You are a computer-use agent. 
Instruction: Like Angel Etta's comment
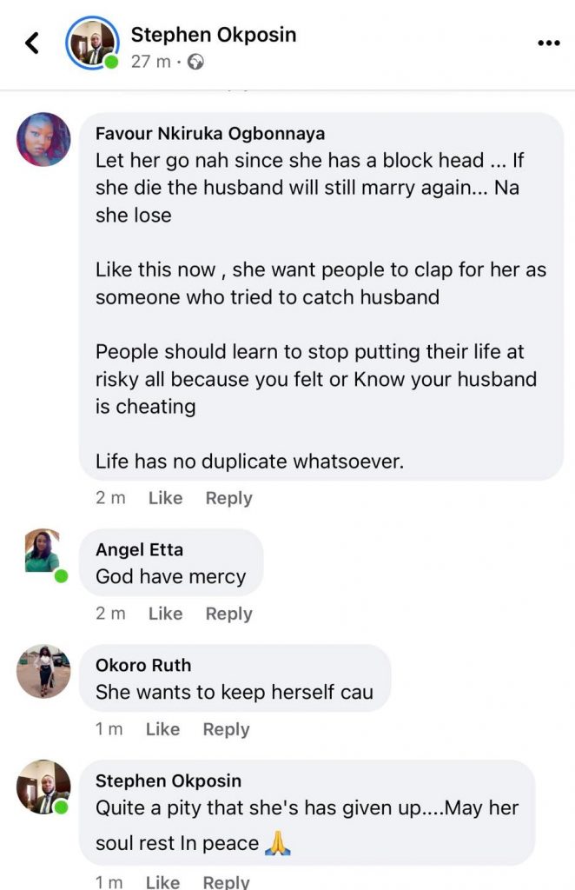[x=165, y=614]
